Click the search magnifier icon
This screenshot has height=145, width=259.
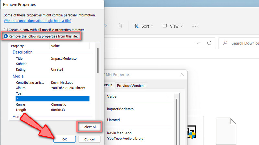pyautogui.click(x=226, y=43)
